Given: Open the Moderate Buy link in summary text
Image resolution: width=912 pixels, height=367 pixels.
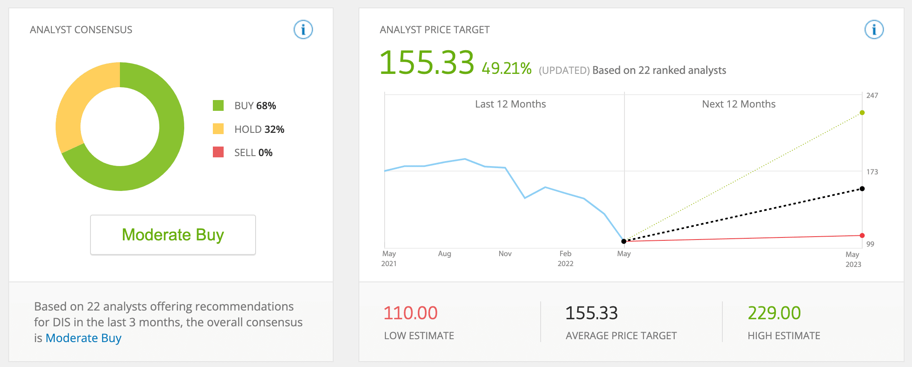Looking at the screenshot, I should point(83,338).
